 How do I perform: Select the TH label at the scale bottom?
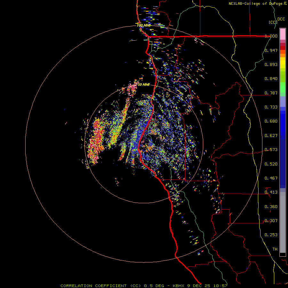pos(275,249)
